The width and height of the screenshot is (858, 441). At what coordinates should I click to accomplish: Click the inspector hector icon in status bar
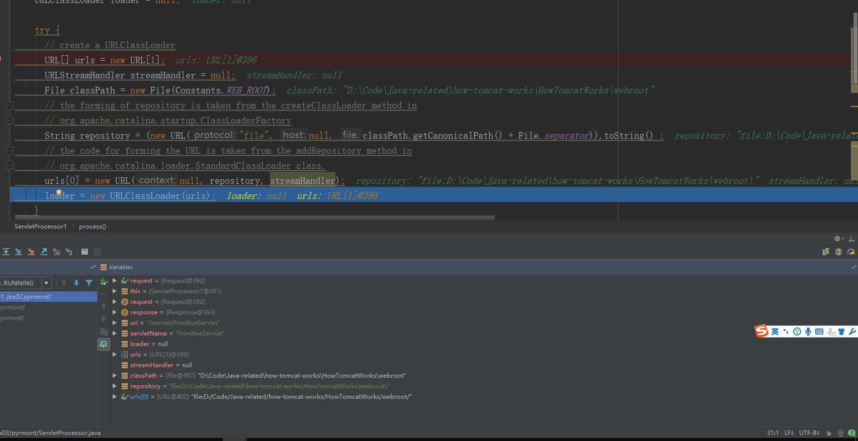pos(840,433)
